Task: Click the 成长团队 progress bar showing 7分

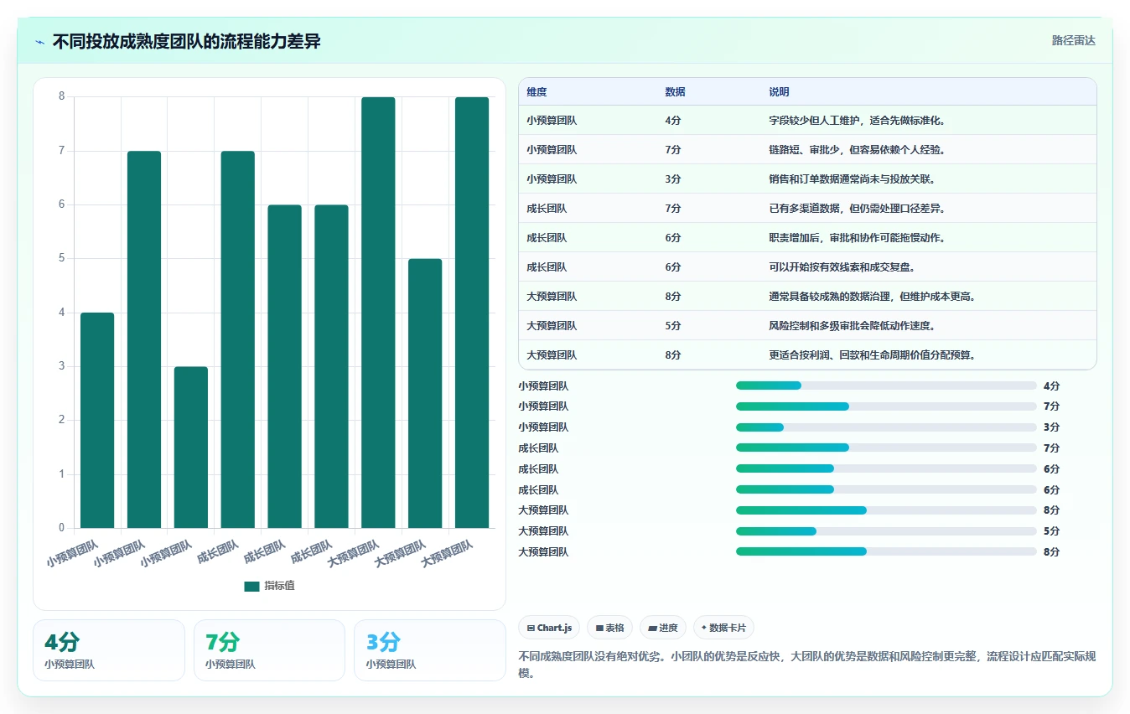Action: click(x=886, y=448)
